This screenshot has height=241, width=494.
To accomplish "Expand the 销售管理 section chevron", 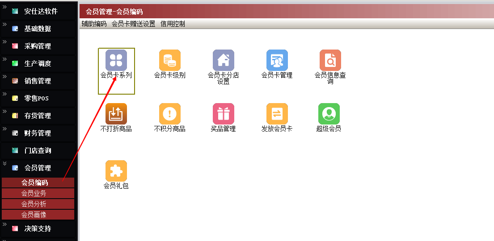I will [4, 76].
